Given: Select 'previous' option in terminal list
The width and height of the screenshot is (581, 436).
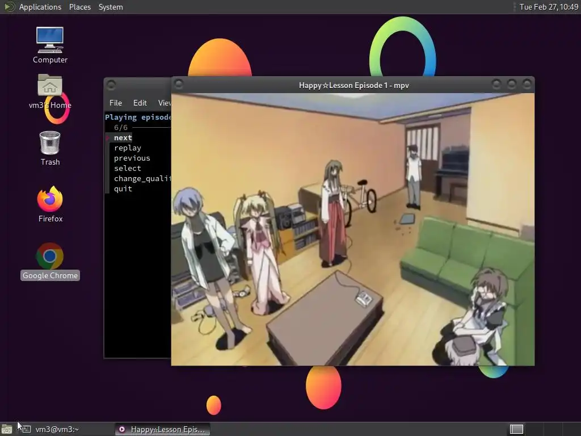Looking at the screenshot, I should tap(132, 158).
